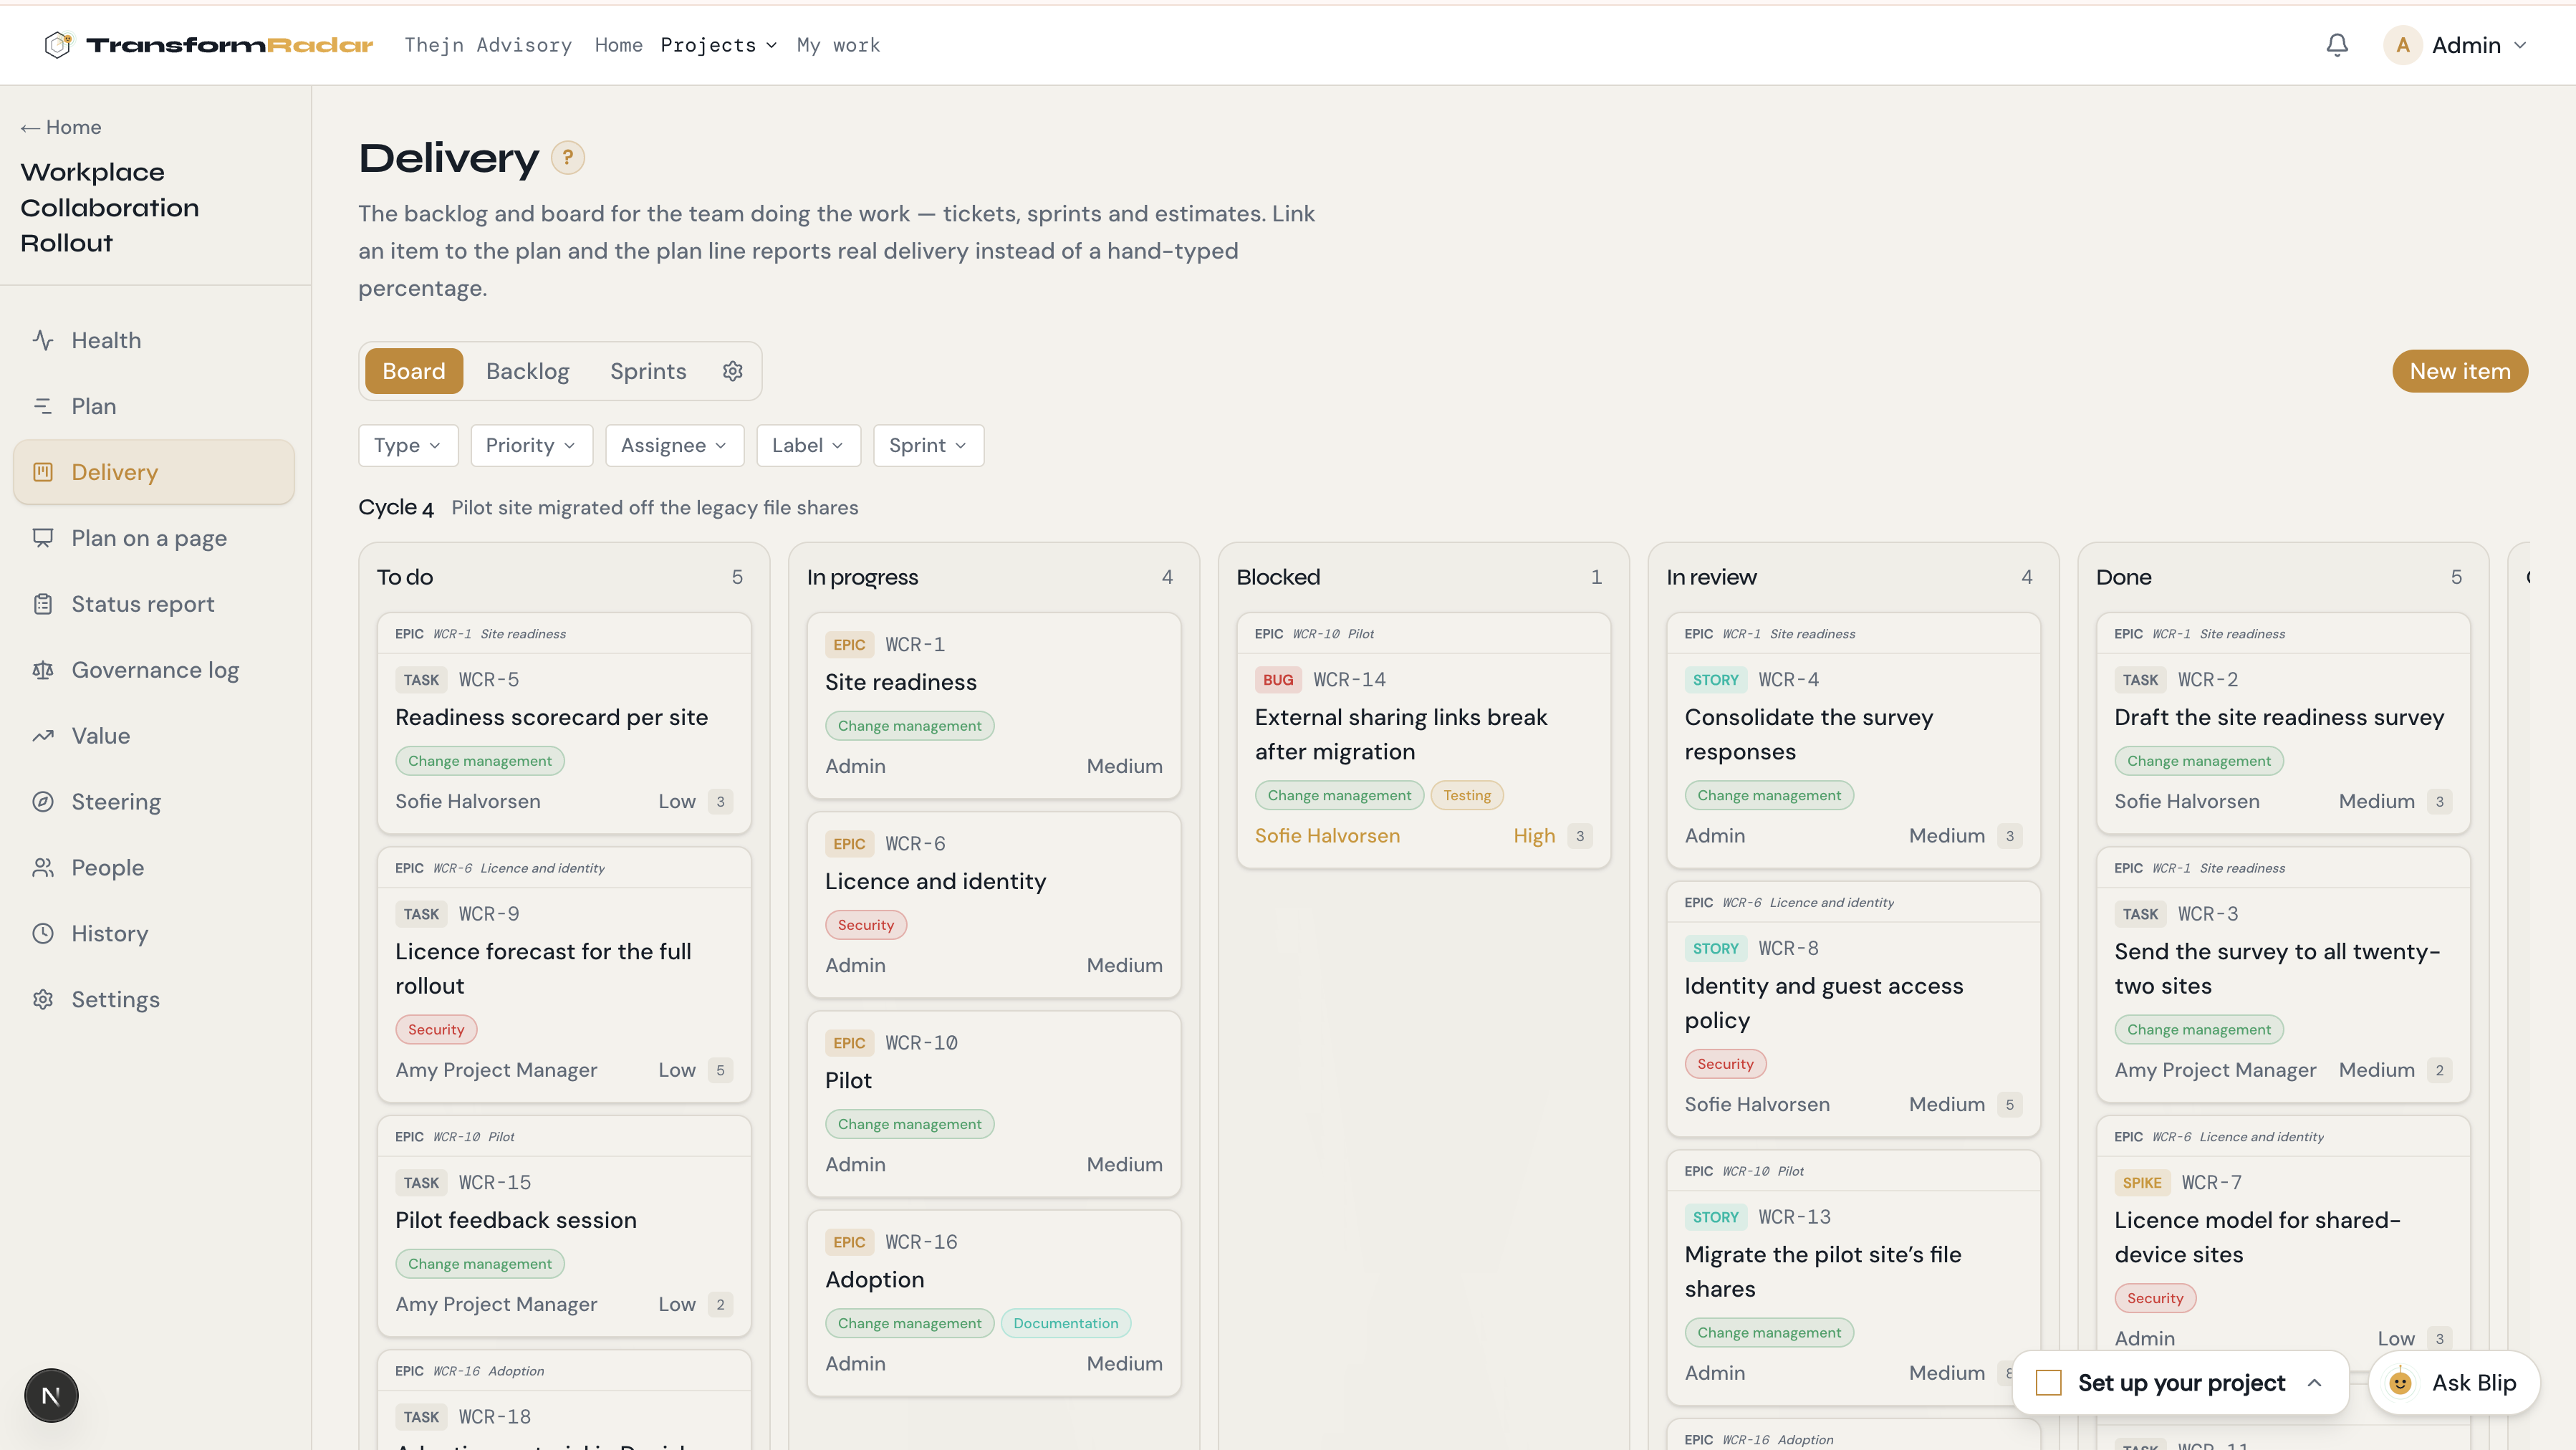Open My work in top navigation

(838, 45)
